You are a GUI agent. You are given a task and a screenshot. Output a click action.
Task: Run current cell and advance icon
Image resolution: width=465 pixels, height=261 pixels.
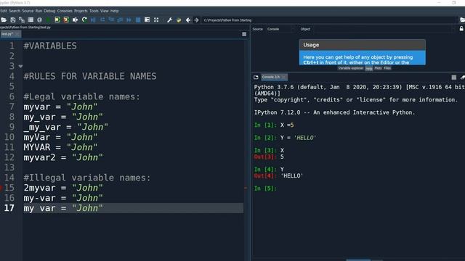click(66, 20)
